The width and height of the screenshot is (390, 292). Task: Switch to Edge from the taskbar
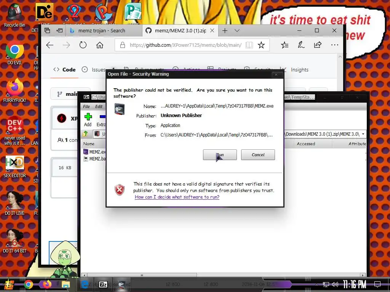(x=85, y=284)
